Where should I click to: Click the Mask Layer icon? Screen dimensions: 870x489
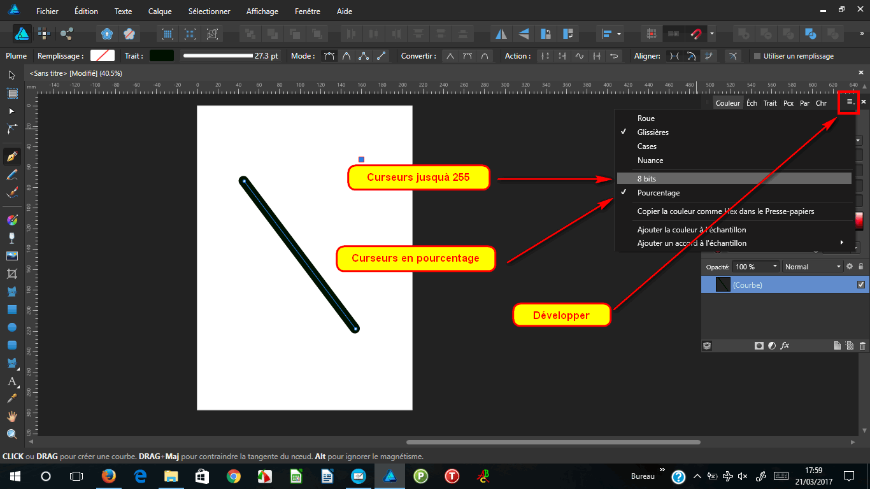759,346
